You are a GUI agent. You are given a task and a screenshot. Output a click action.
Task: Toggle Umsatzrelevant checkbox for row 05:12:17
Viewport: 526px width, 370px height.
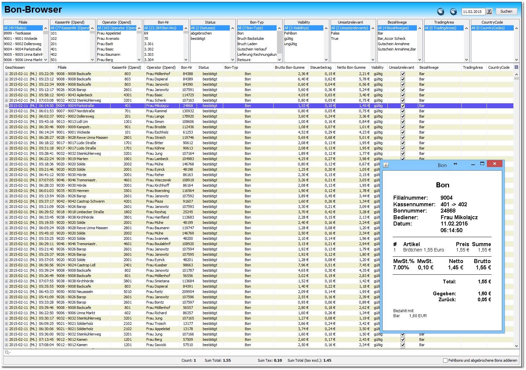tap(403, 90)
